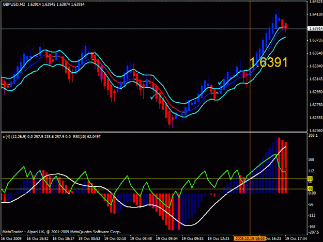This screenshot has width=323, height=242.
Task: Click the RSI(10) 62.0497 indicator label
Action: 87,137
